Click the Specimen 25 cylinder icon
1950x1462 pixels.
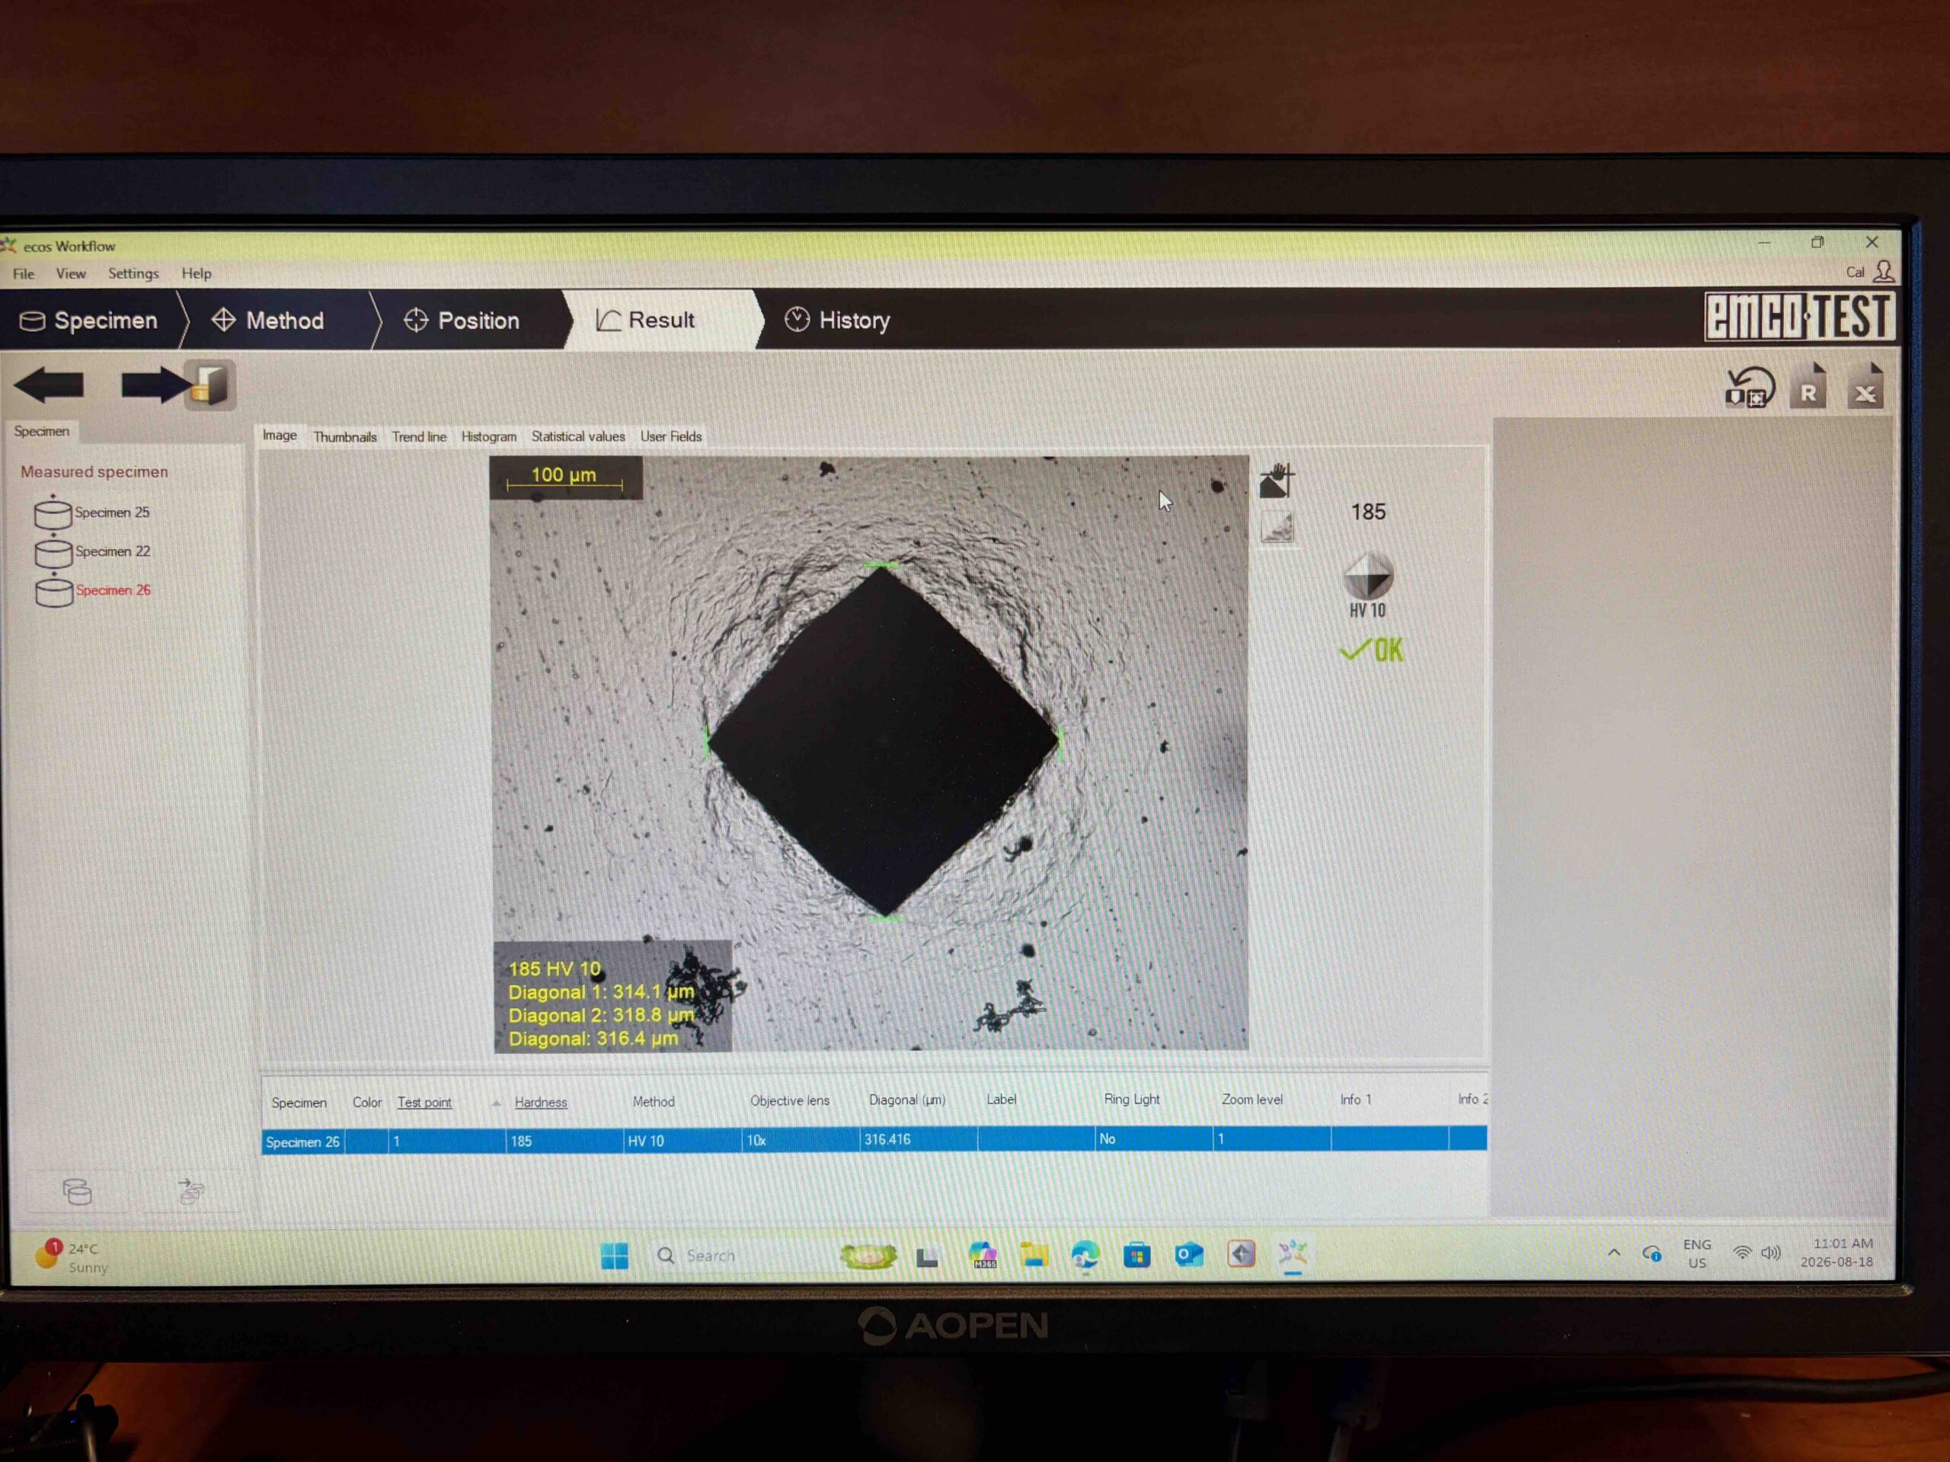53,512
